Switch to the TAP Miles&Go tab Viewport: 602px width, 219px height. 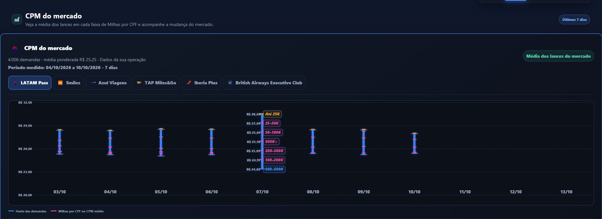tap(156, 83)
